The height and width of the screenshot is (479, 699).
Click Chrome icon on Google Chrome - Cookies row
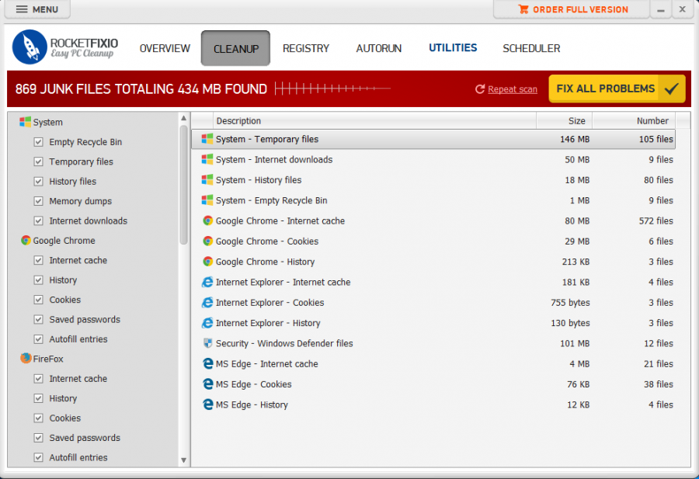pos(207,241)
